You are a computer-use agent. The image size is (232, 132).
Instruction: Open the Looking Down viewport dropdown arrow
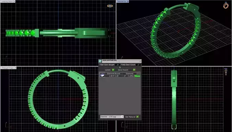click(x=14, y=1)
